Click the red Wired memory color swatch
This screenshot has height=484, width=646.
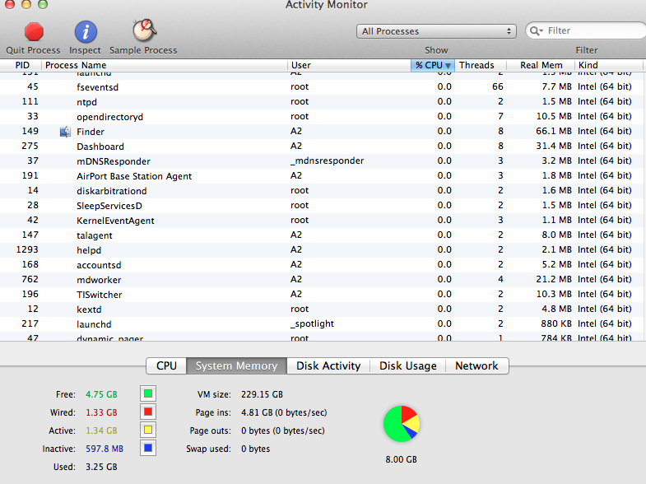(148, 412)
